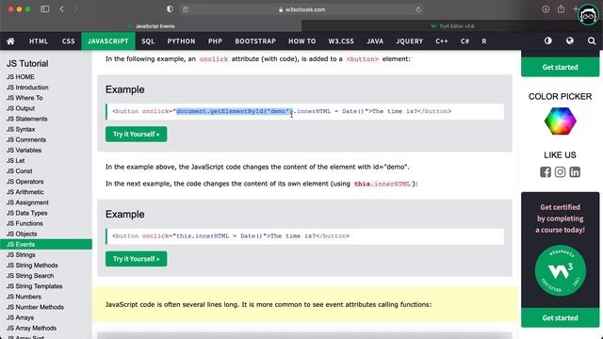The height and width of the screenshot is (339, 603).
Task: Open the Instagram icon under Like Us
Action: pos(560,171)
